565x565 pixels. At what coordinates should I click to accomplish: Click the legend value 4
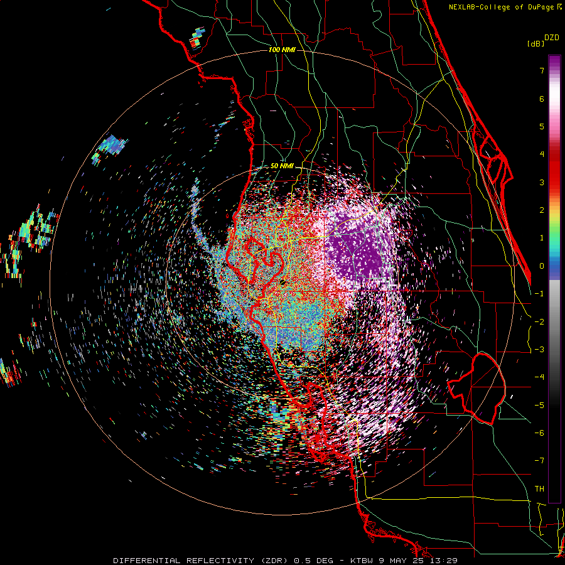click(542, 154)
